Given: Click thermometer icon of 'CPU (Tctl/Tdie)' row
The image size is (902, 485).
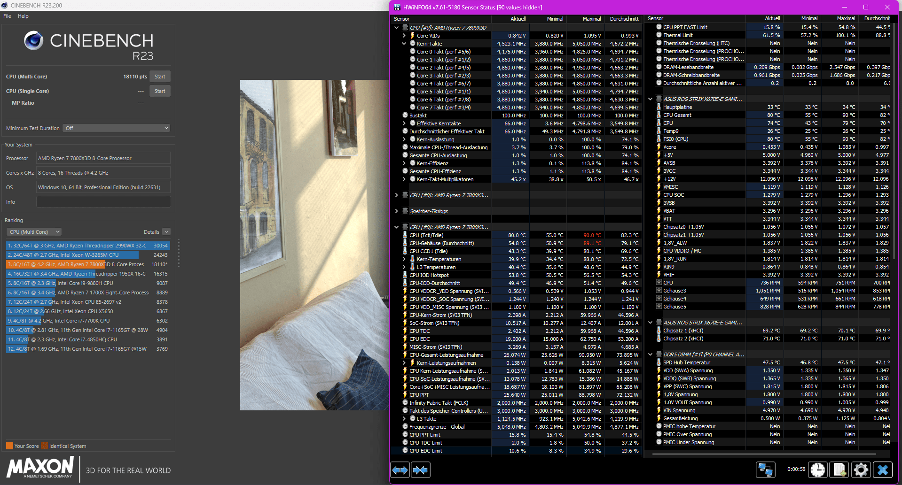Looking at the screenshot, I should (405, 235).
